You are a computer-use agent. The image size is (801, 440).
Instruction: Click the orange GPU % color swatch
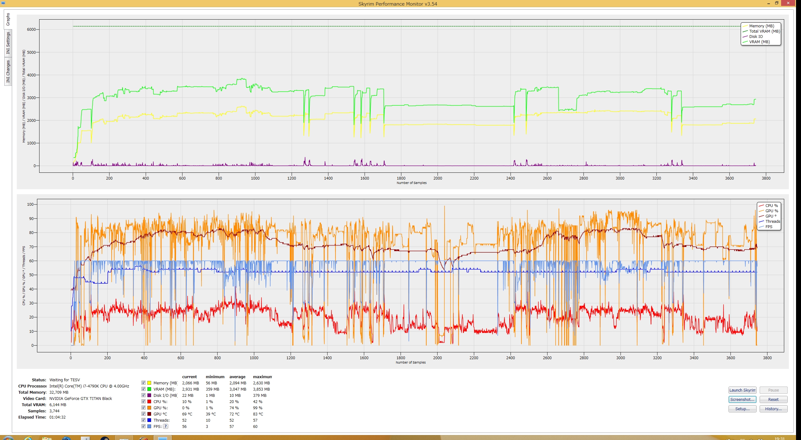pyautogui.click(x=149, y=408)
